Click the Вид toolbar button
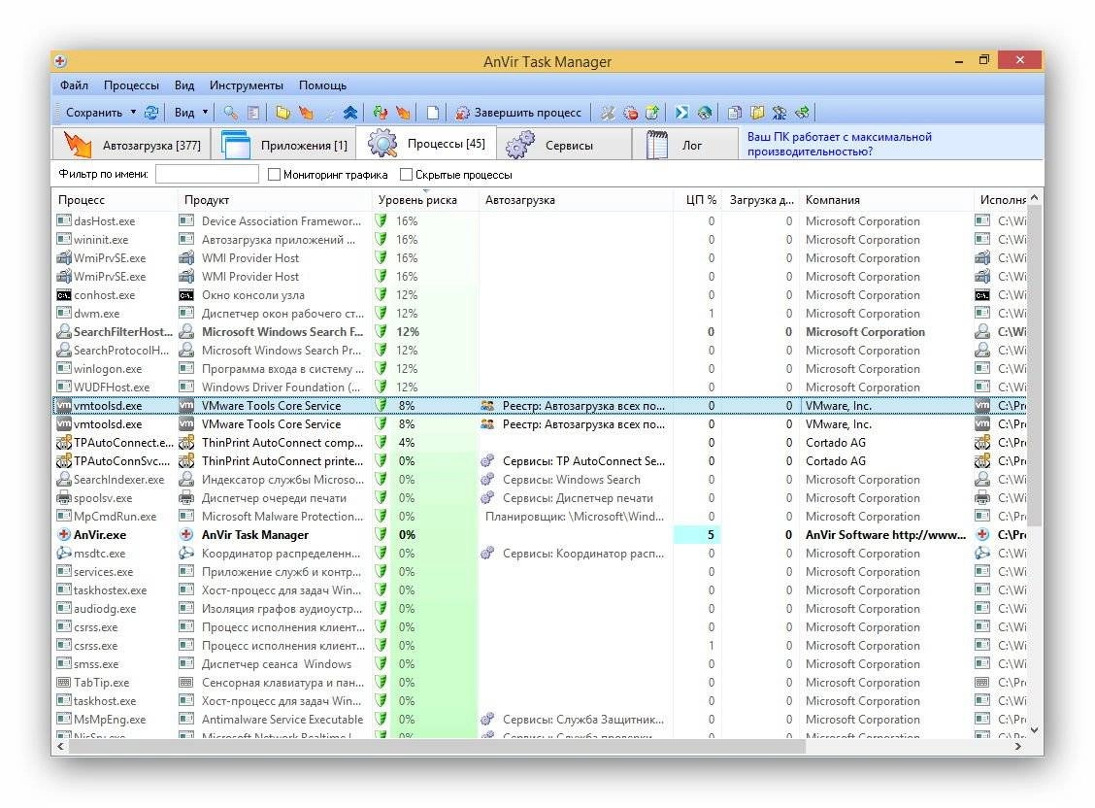The width and height of the screenshot is (1095, 808). pyautogui.click(x=184, y=113)
